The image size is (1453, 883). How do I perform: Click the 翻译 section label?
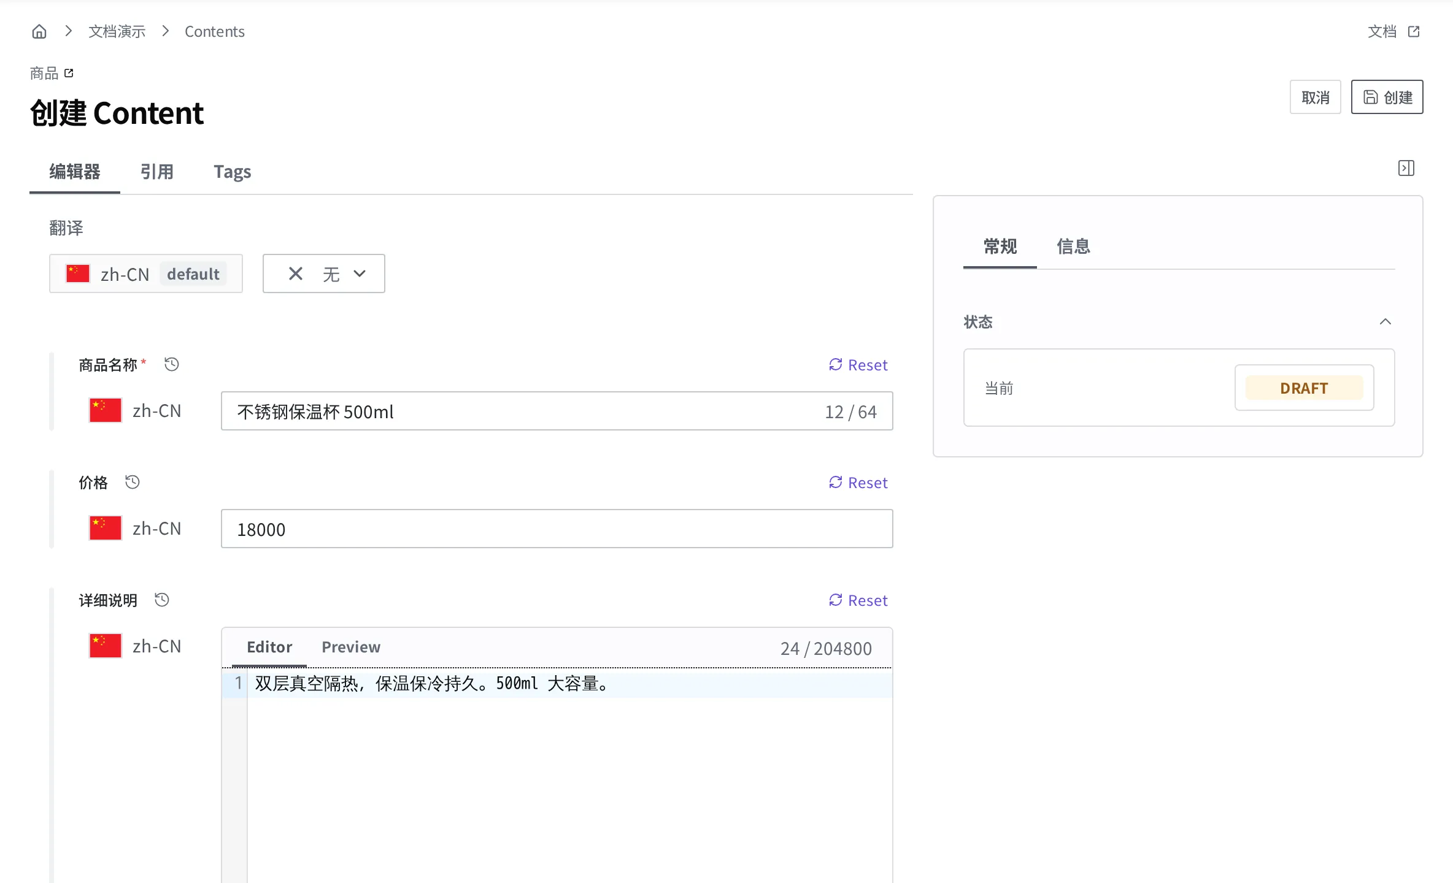pyautogui.click(x=66, y=228)
